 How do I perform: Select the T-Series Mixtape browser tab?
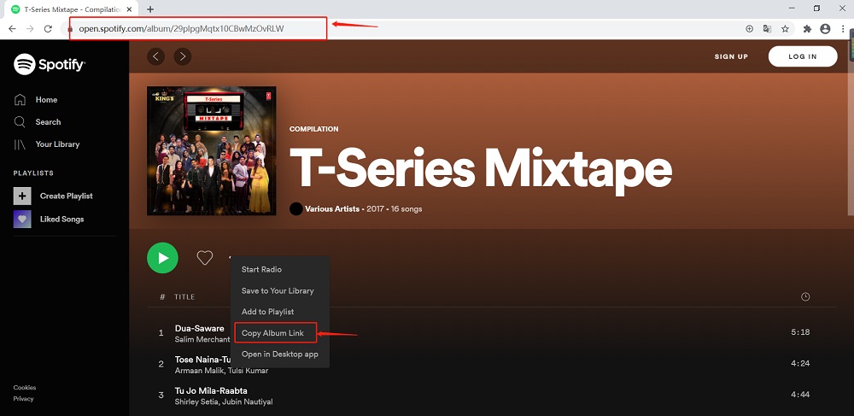pyautogui.click(x=70, y=9)
